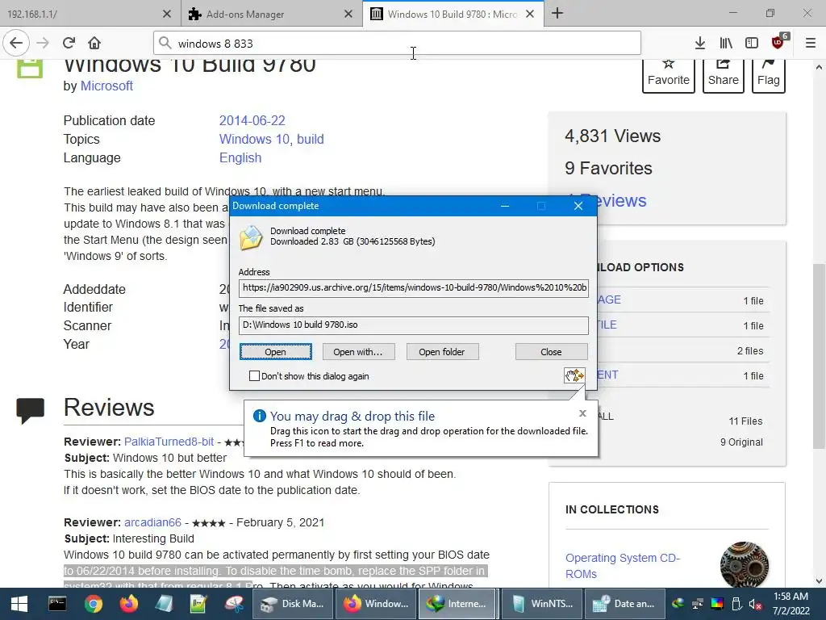Open the browser home page
826x620 pixels.
94,43
